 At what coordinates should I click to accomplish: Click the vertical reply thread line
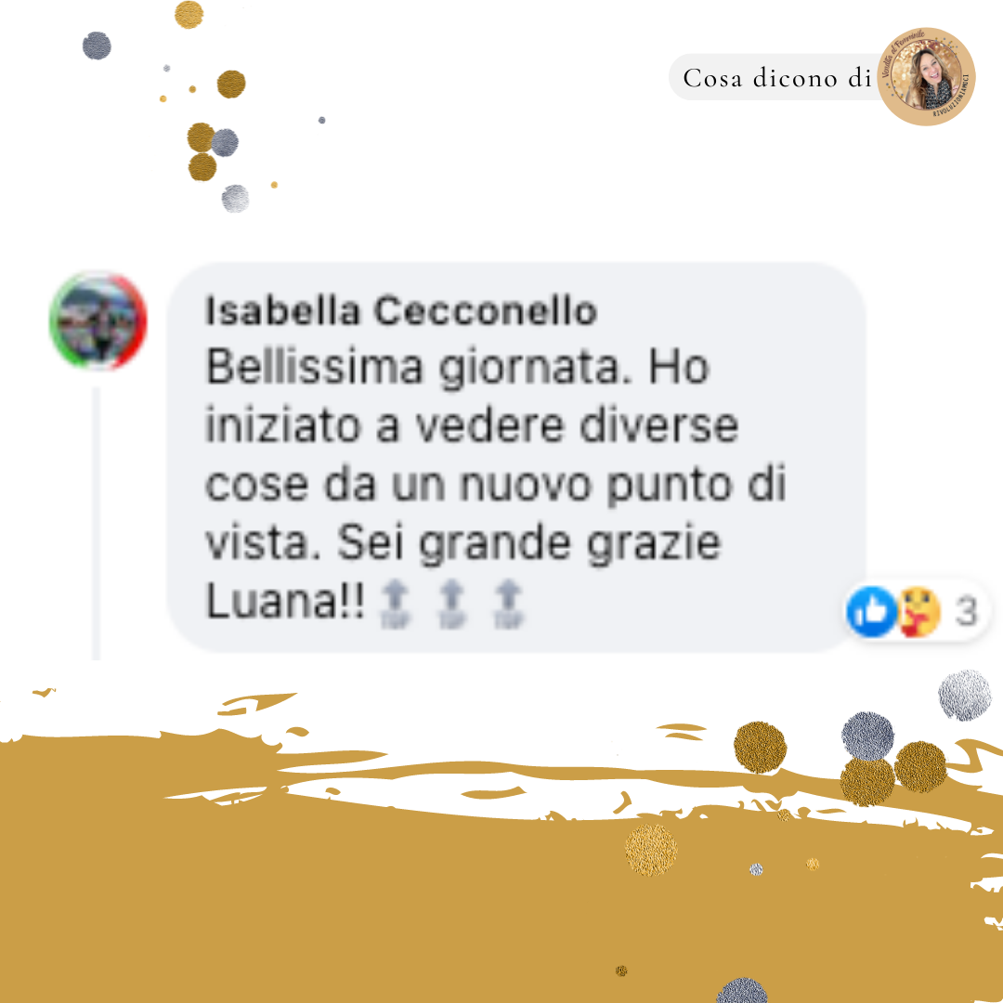[x=96, y=523]
